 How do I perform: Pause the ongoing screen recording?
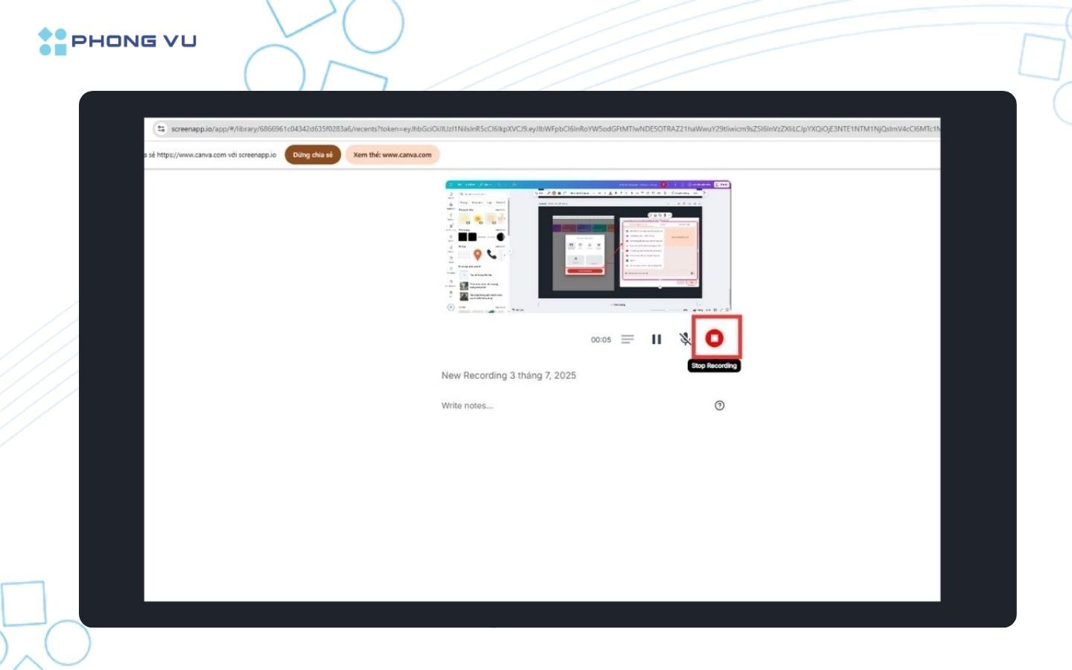click(657, 339)
